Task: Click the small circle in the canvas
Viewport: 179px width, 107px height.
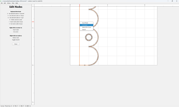Action: [x=89, y=37]
